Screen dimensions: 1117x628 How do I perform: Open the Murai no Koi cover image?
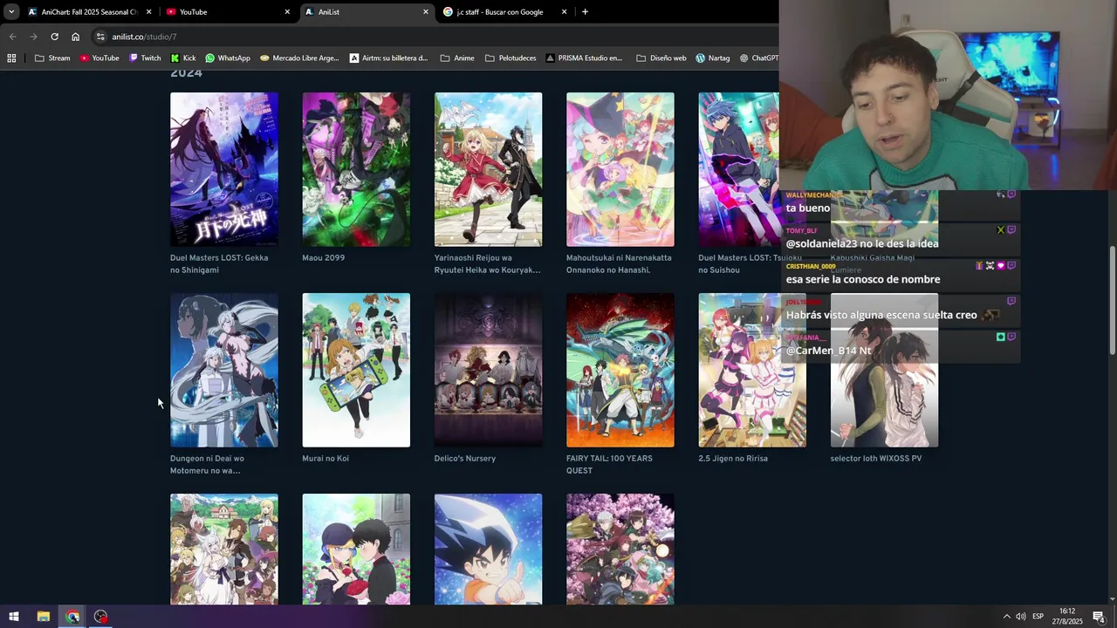click(356, 370)
